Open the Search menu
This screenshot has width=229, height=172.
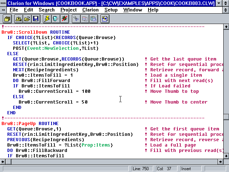pos(47,10)
